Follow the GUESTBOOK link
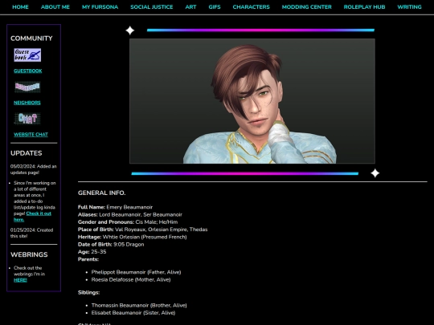 (x=28, y=71)
